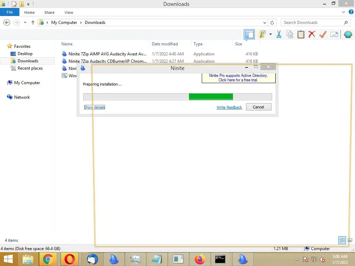Open the system monitor taskbar icon

[135, 259]
